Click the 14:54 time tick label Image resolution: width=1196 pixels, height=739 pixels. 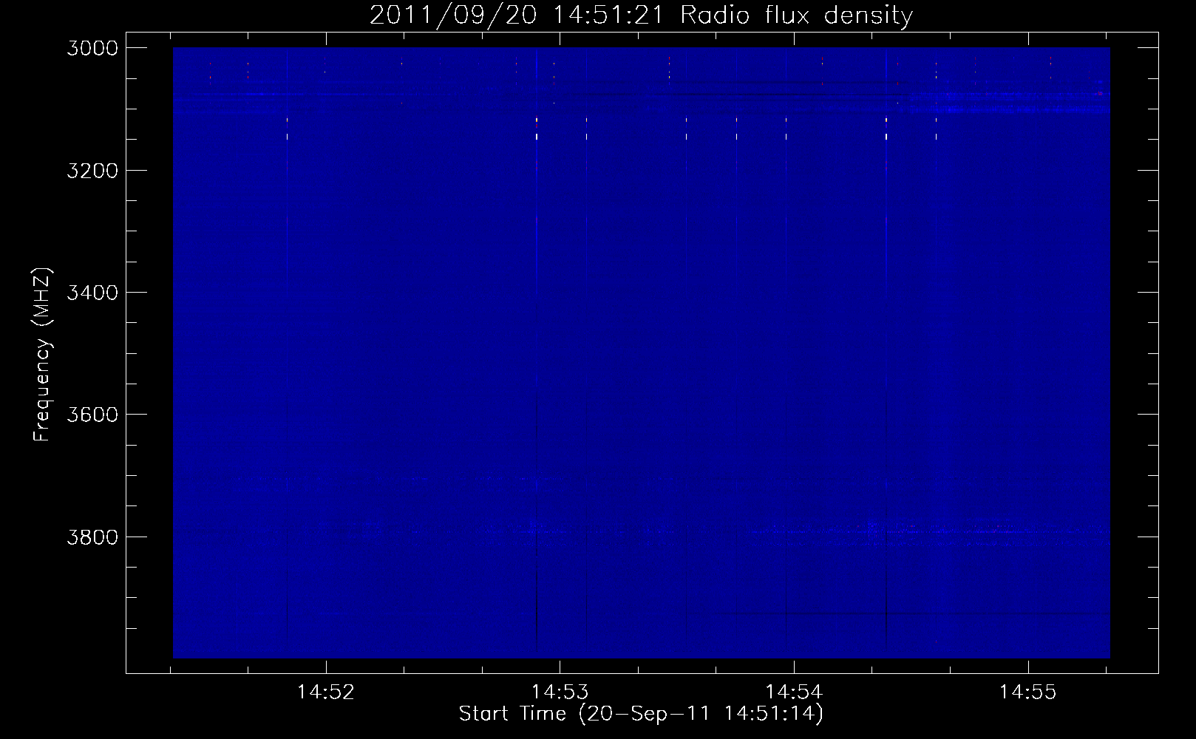coord(794,692)
